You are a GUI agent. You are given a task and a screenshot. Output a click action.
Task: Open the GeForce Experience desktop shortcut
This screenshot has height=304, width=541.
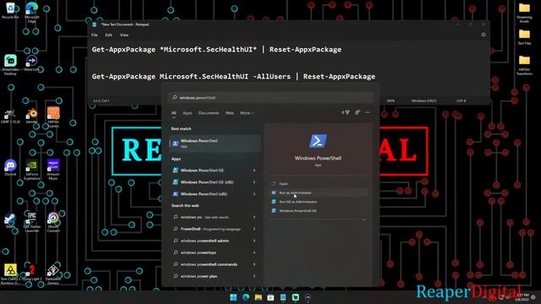(32, 170)
